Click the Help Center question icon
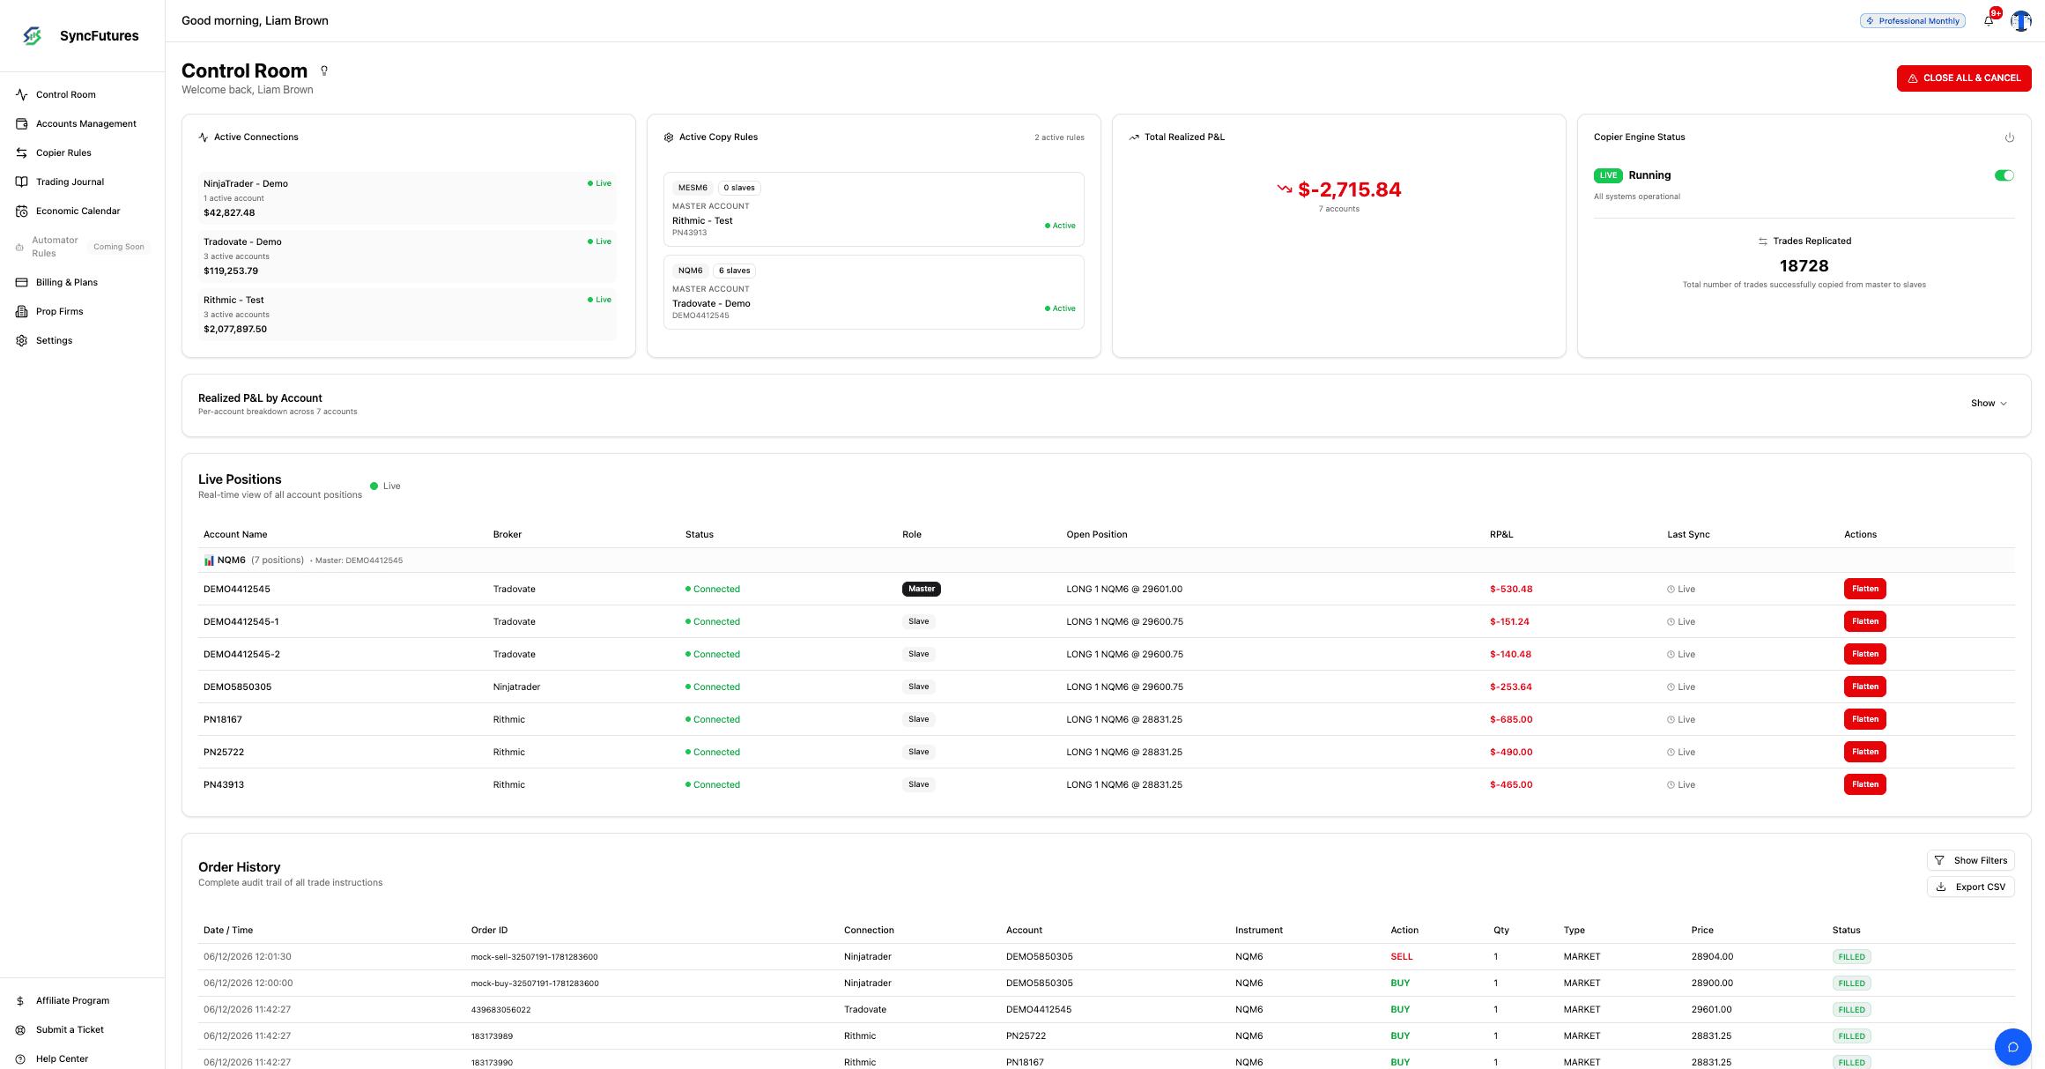 click(x=20, y=1058)
